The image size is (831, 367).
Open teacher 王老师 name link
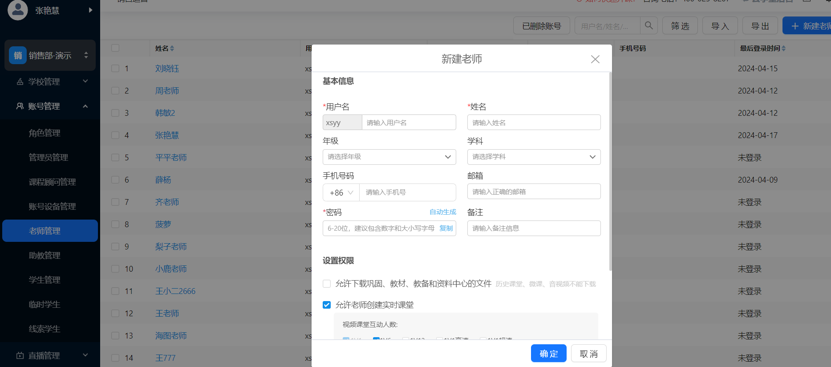pyautogui.click(x=167, y=314)
